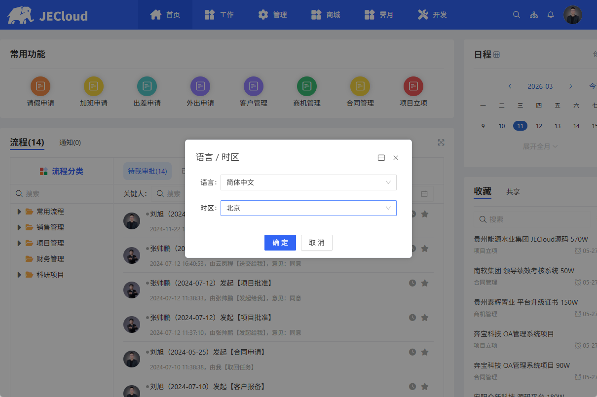597x397 pixels.
Task: Expand the 展开全月 calendar view
Action: point(540,146)
